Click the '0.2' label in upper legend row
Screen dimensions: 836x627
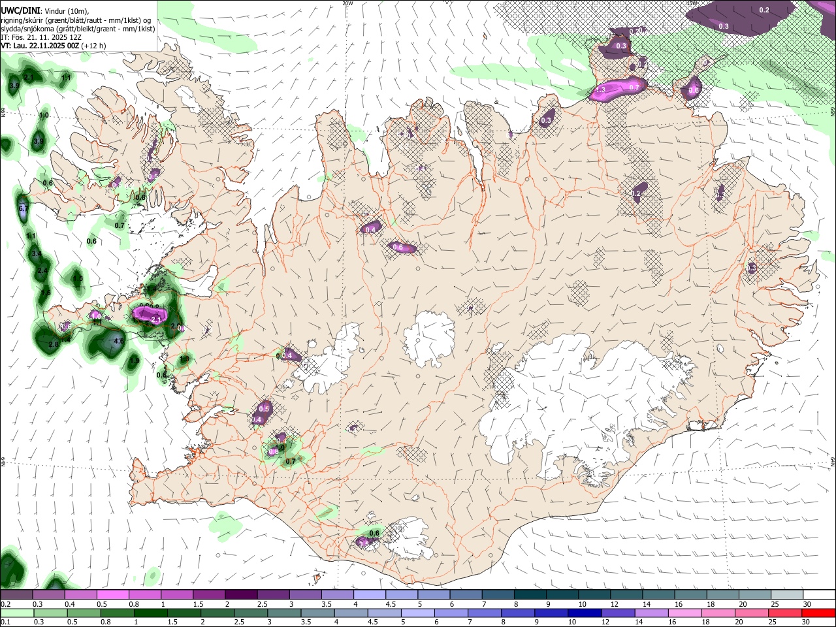[x=6, y=604]
